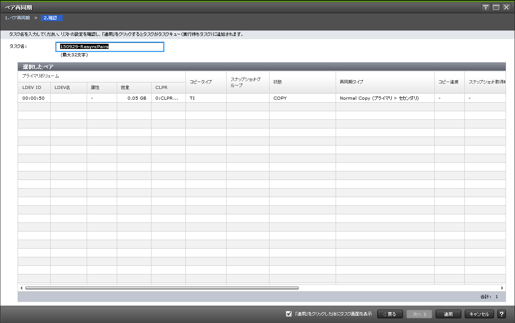Close the ペア再同期 dialog window
Viewport: 515px width, 323px height.
click(506, 7)
